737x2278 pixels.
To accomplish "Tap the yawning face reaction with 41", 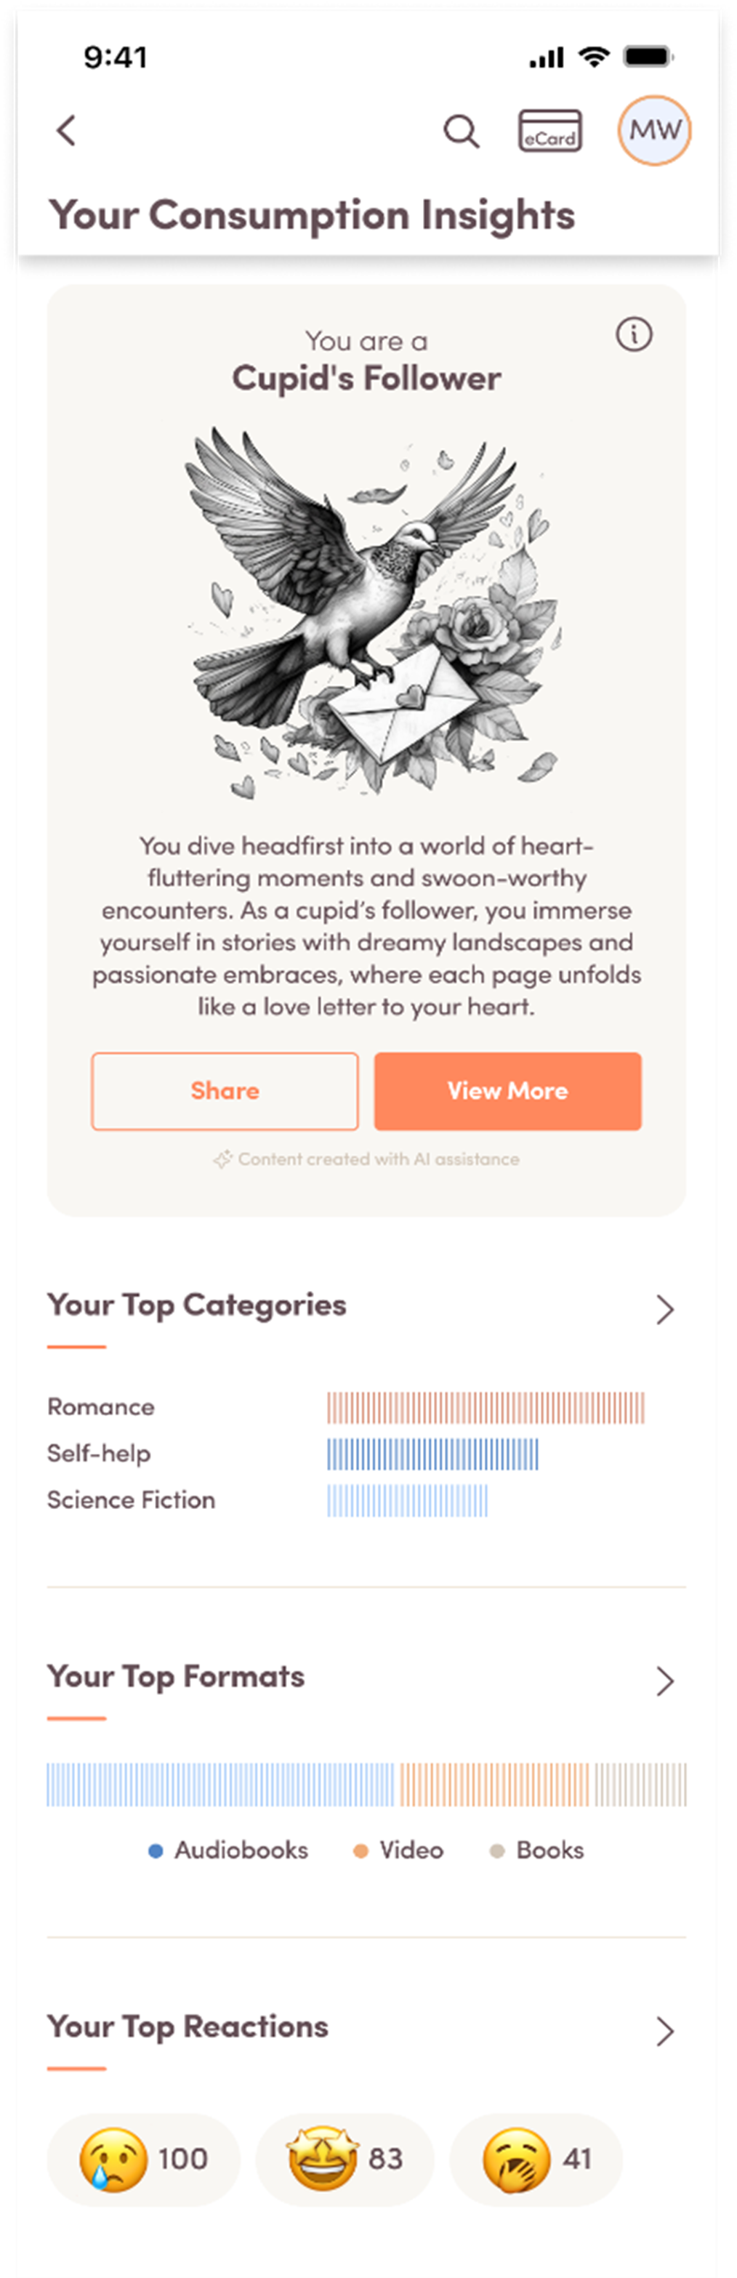I will pos(536,2159).
